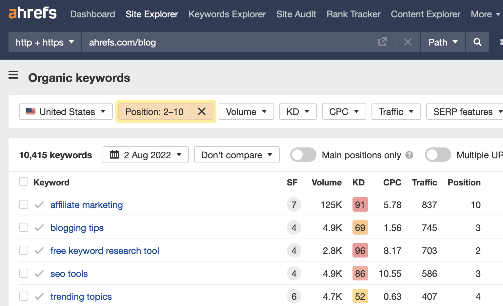Screen dimensions: 503x306
Task: Clear the target URL using the X icon
Action: coord(408,42)
